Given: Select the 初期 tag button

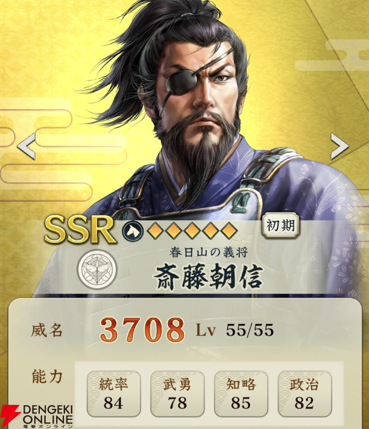Looking at the screenshot, I should (x=280, y=226).
